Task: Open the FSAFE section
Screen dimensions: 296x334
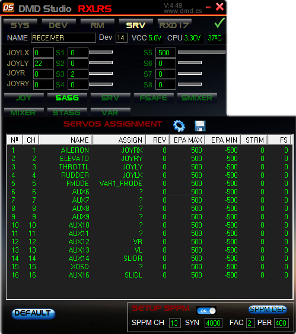Action: pos(154,98)
